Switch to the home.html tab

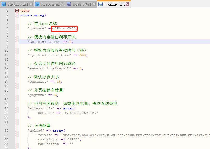50,4
